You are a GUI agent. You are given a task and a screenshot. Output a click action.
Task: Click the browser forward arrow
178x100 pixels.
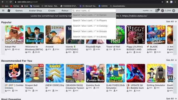coord(7,2)
